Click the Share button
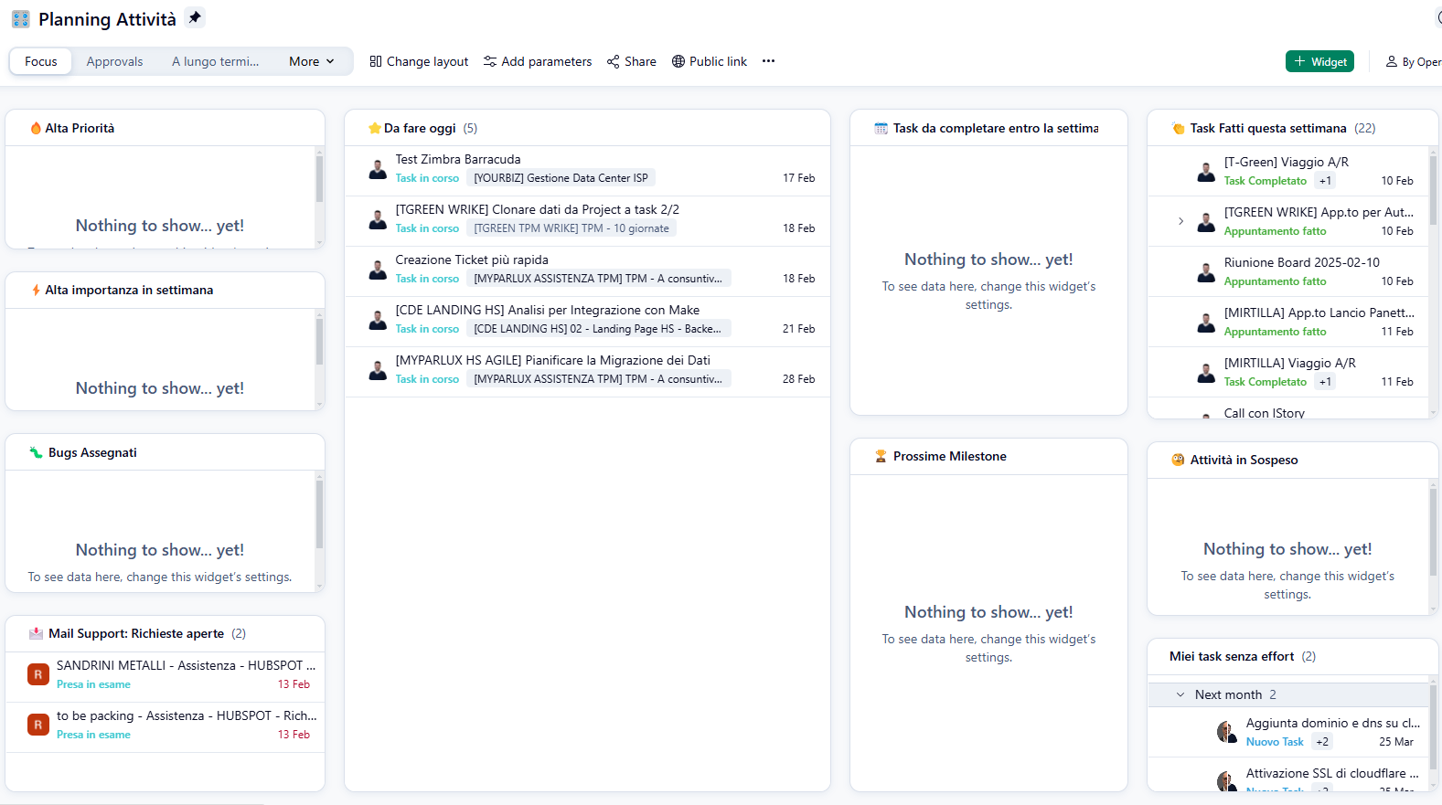This screenshot has width=1442, height=805. tap(632, 61)
